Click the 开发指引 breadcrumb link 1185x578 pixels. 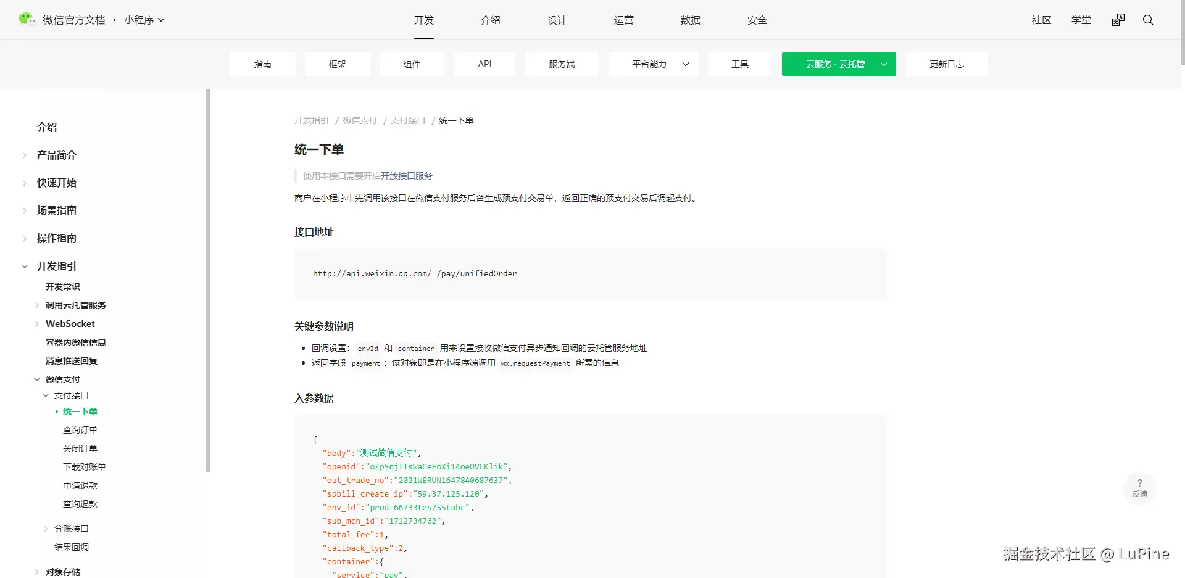pos(312,120)
